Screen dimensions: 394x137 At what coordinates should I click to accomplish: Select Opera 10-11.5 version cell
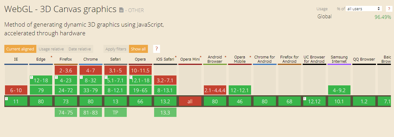(x=140, y=70)
